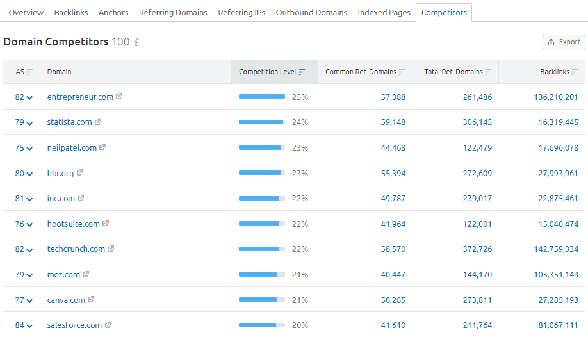Open salesforce.com external link icon
Screen dimensions: 588x337
(108, 325)
